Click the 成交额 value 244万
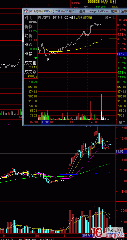The image size is (127, 240). coord(32,76)
